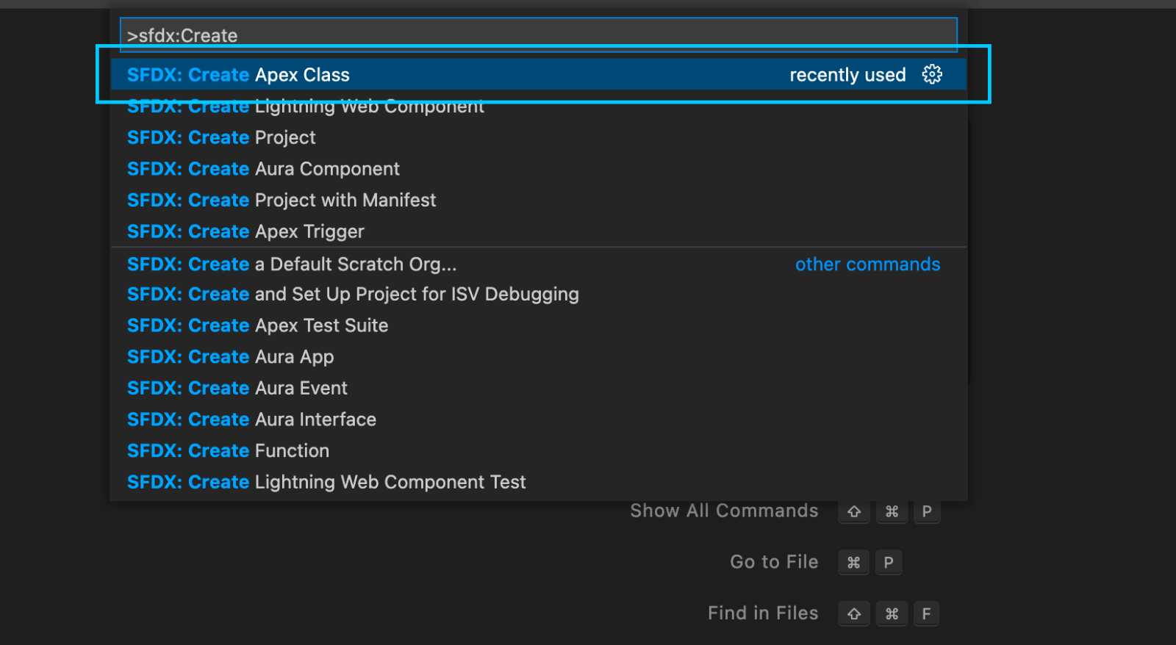Select Create and Set Up Project for ISV Debugging

353,295
